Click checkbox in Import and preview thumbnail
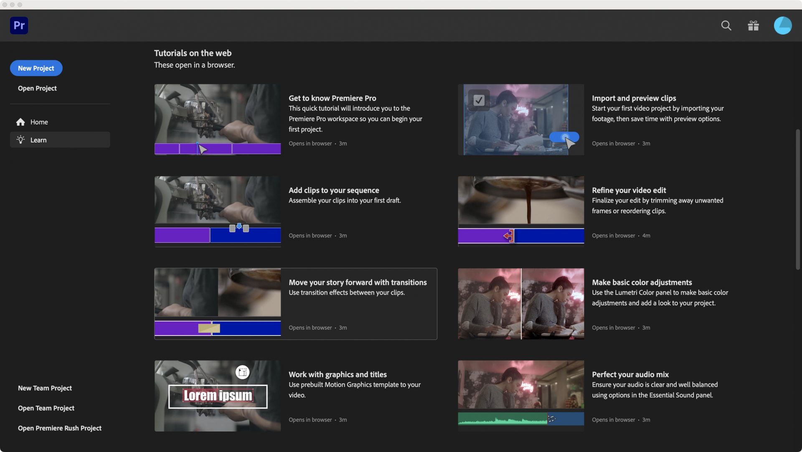 (x=479, y=100)
